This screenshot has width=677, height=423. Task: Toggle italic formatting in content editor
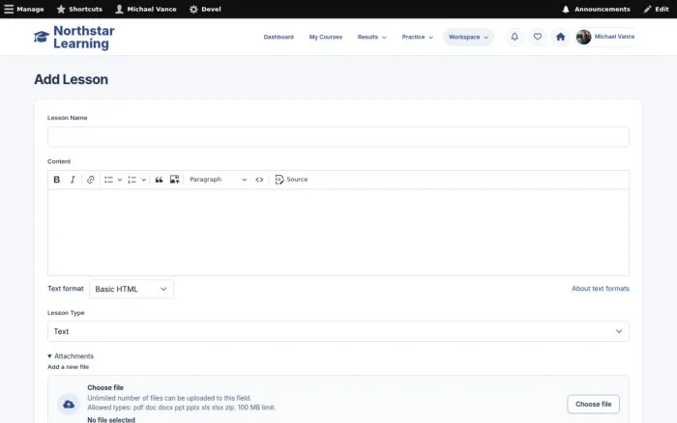[73, 180]
